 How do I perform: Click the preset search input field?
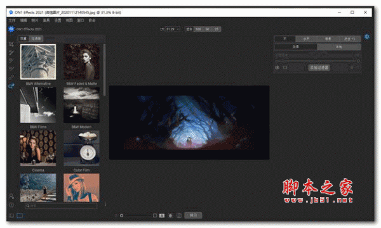[x=61, y=206]
